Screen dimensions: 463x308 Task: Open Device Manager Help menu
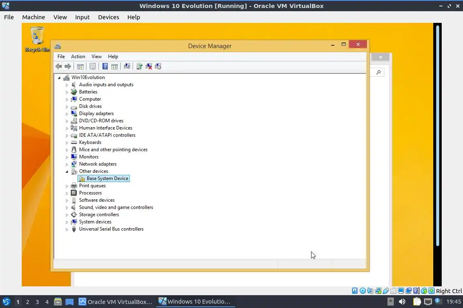tap(113, 56)
